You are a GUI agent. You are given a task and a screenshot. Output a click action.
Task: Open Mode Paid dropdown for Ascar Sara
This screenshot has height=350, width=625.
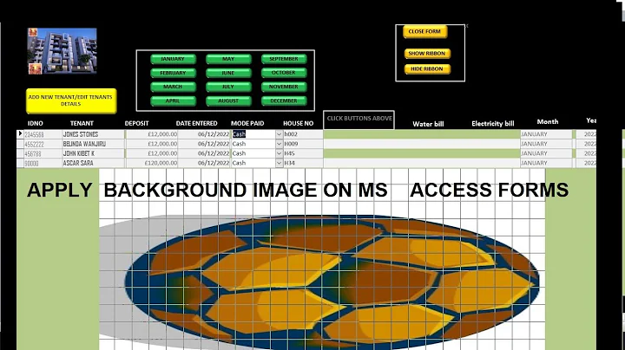[280, 163]
